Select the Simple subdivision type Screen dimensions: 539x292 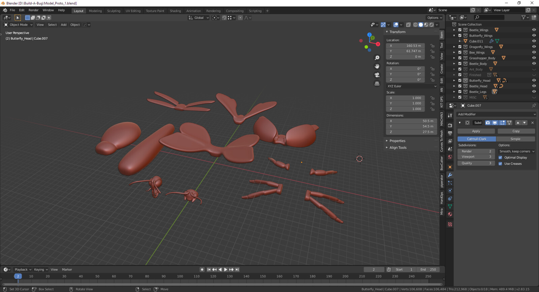tap(515, 139)
